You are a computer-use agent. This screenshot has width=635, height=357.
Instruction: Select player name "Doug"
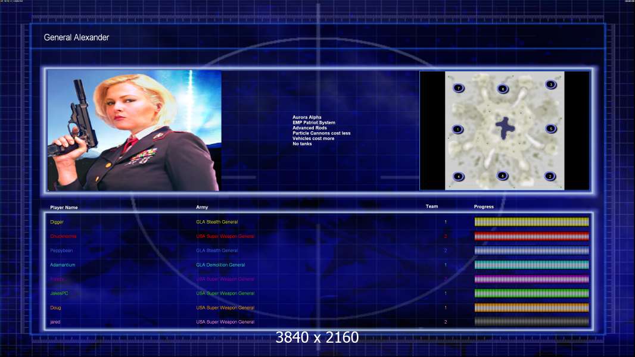(55, 308)
